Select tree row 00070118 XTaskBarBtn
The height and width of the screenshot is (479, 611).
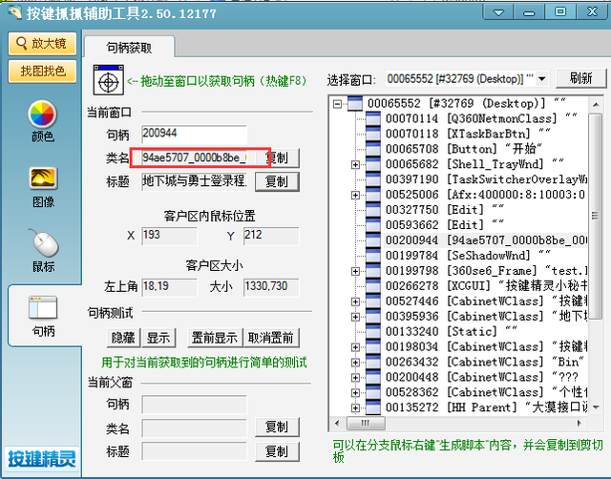point(468,134)
